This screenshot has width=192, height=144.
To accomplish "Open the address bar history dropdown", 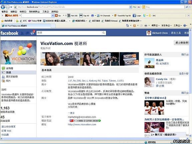I will [131, 7].
